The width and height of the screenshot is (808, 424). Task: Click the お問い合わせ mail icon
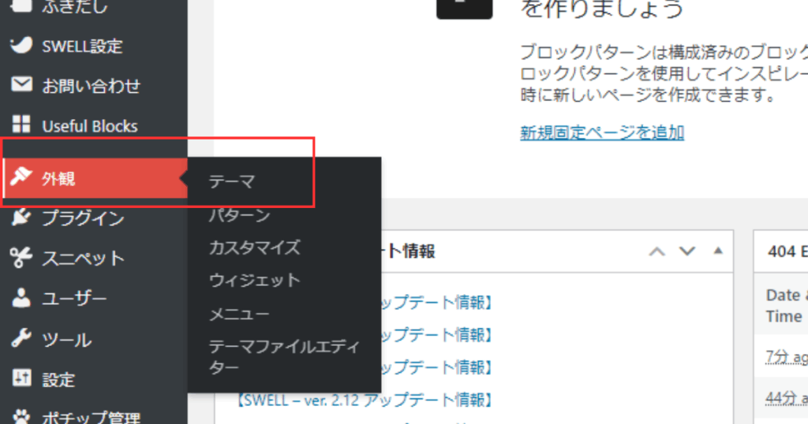pos(21,84)
